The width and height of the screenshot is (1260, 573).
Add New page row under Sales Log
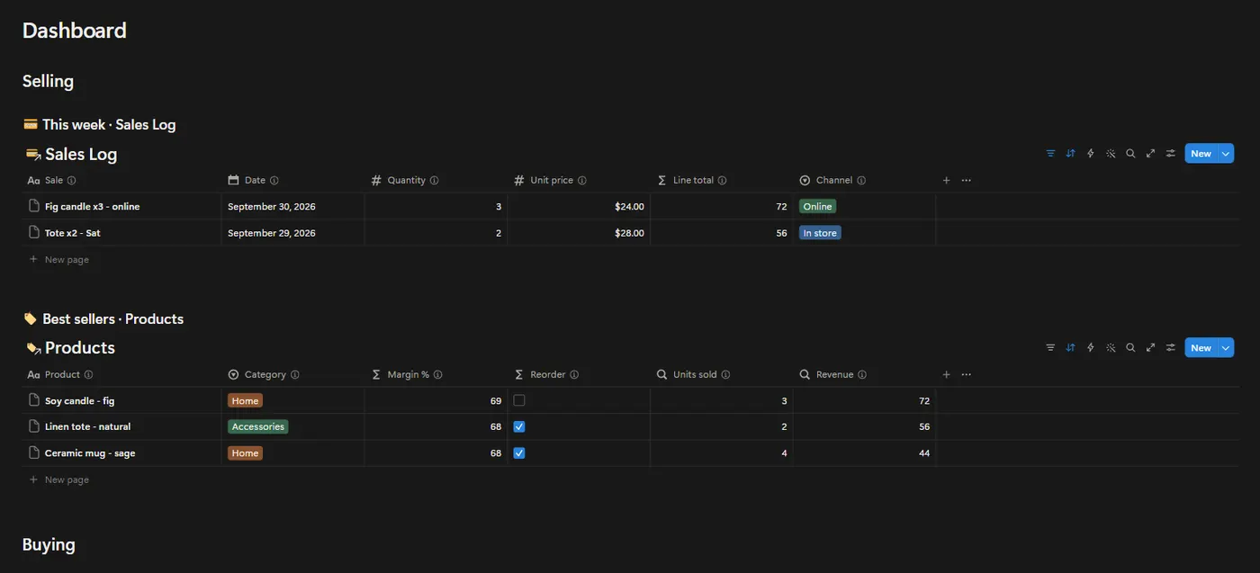(58, 260)
